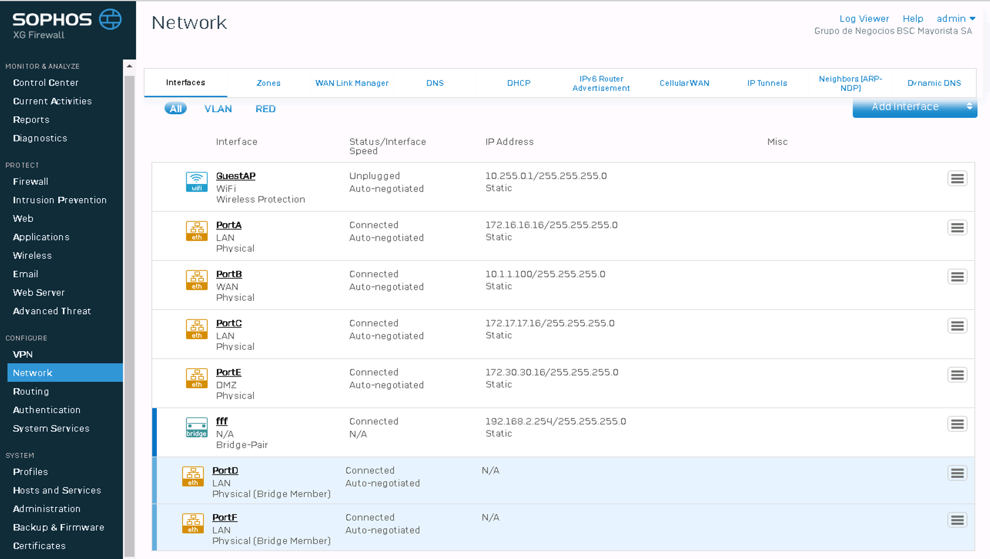Open the PortB interface link
The image size is (990, 559).
(229, 274)
